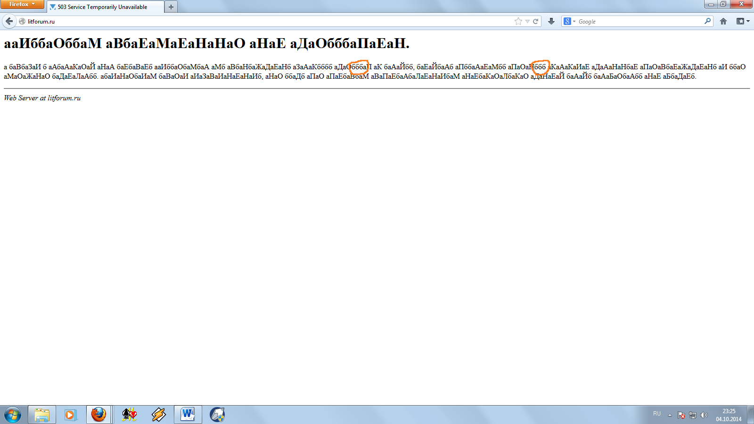Click into the Google search field
The height and width of the screenshot is (424, 754).
coord(639,21)
